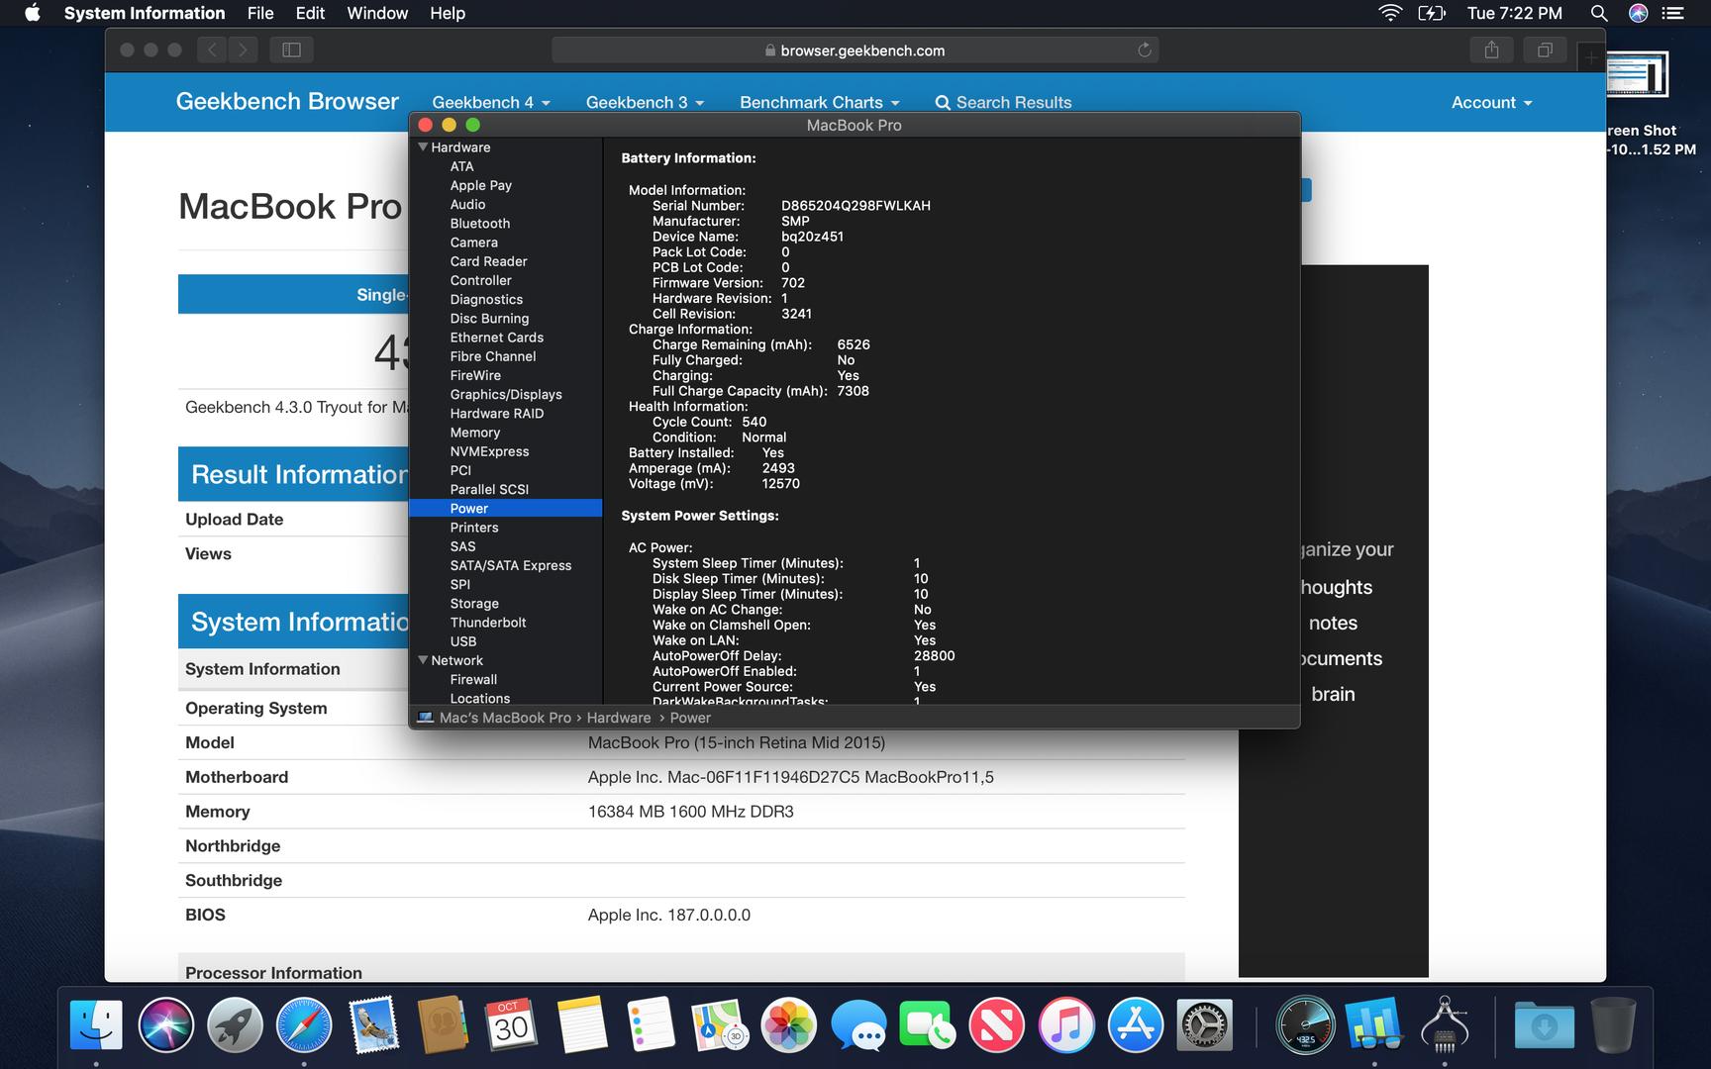Click the date and time in menu bar
The height and width of the screenshot is (1069, 1711).
click(x=1514, y=13)
